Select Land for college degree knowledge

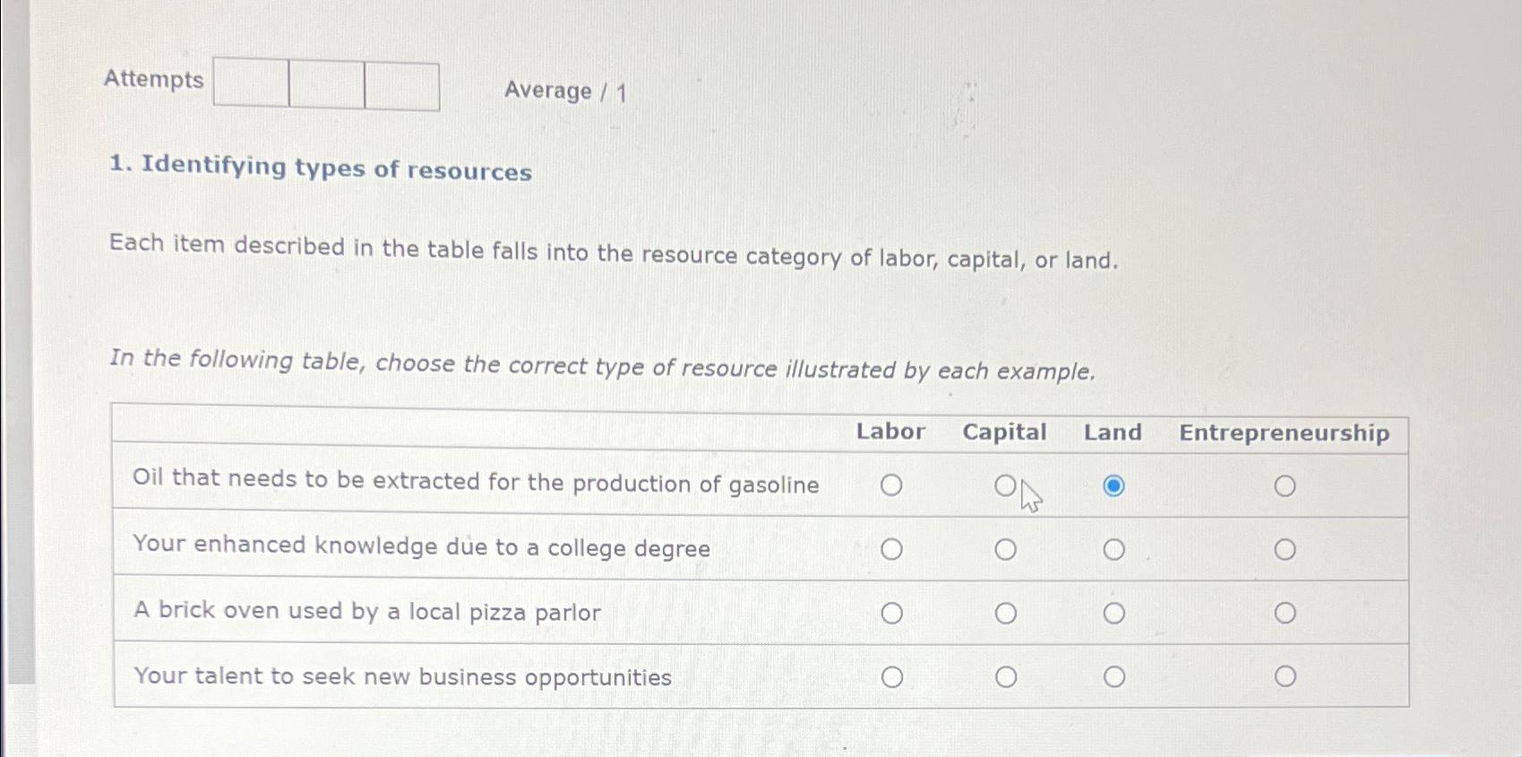click(1113, 548)
